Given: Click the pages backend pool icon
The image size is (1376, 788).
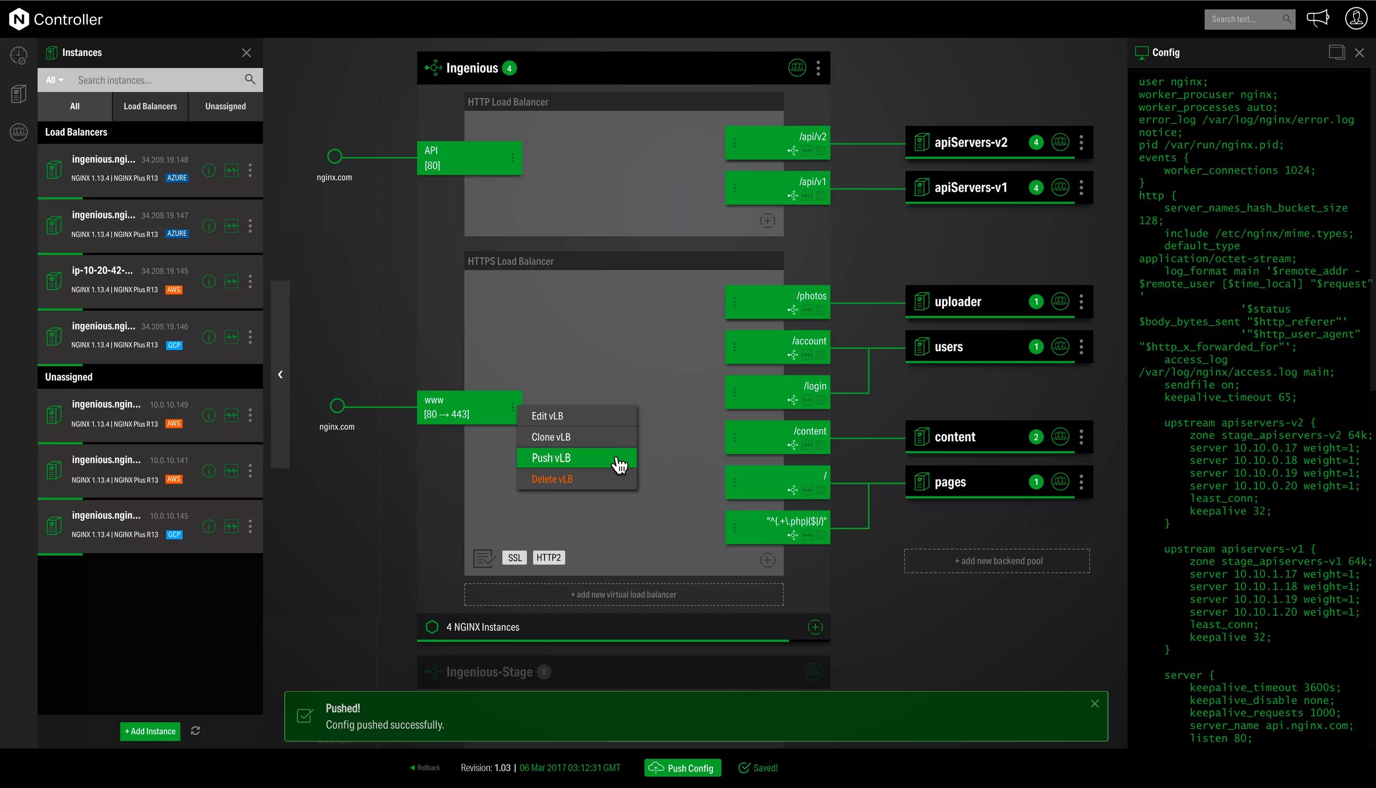Looking at the screenshot, I should [921, 482].
